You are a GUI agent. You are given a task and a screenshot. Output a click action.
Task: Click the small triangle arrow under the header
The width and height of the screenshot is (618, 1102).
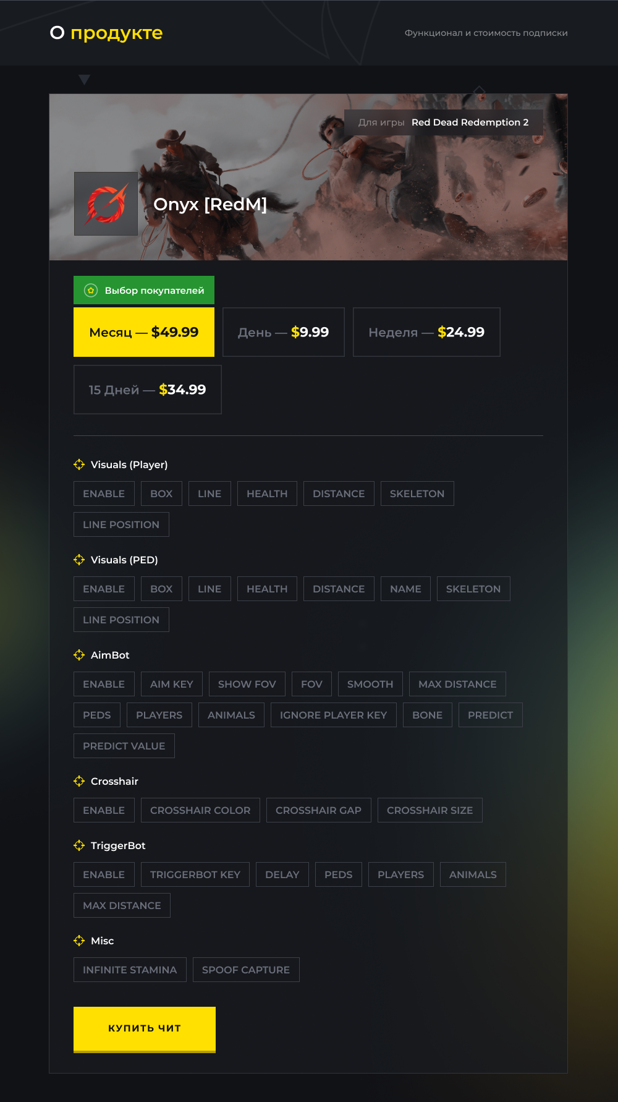pyautogui.click(x=85, y=80)
